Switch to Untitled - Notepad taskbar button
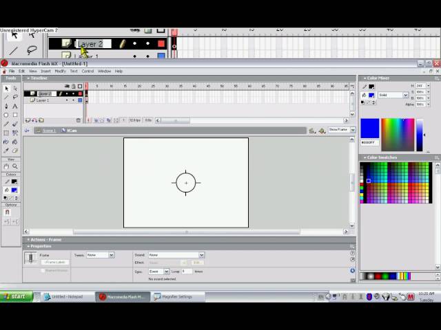441x330 pixels. pyautogui.click(x=68, y=296)
